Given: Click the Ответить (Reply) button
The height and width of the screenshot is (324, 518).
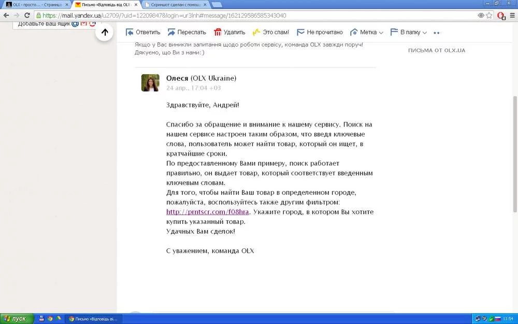Looking at the screenshot, I should coord(143,32).
